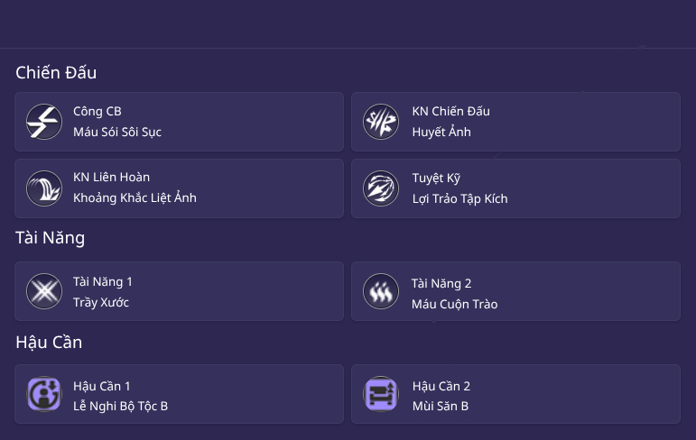Open the Máu Cuộn Trào talent
This screenshot has height=440, width=696.
point(454,304)
